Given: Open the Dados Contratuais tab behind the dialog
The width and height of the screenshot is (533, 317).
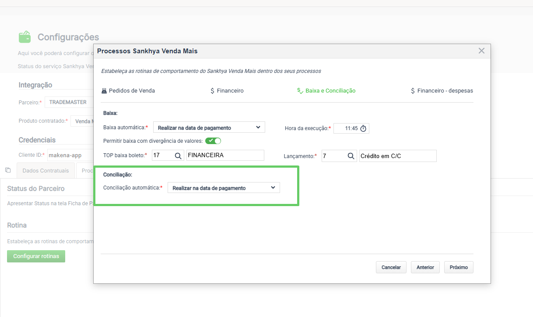Looking at the screenshot, I should pyautogui.click(x=46, y=170).
